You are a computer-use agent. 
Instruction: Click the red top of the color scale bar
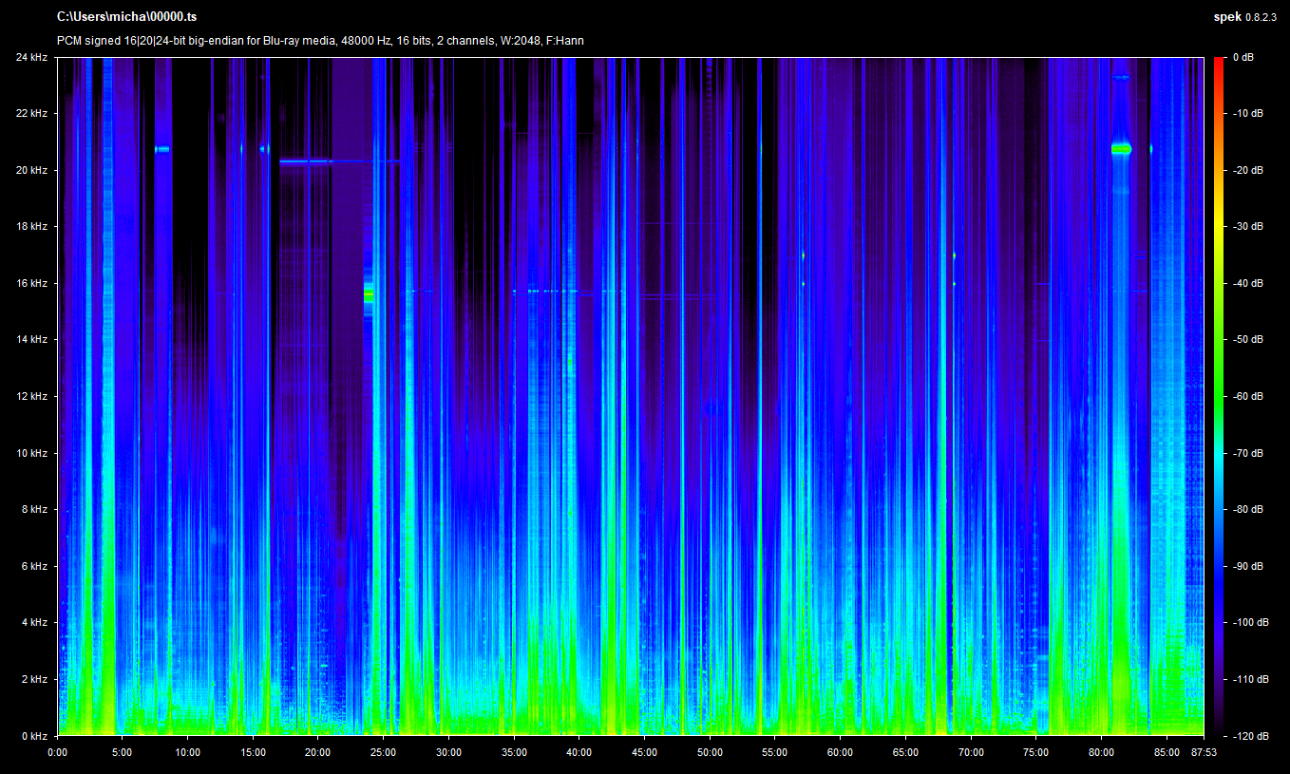1219,63
